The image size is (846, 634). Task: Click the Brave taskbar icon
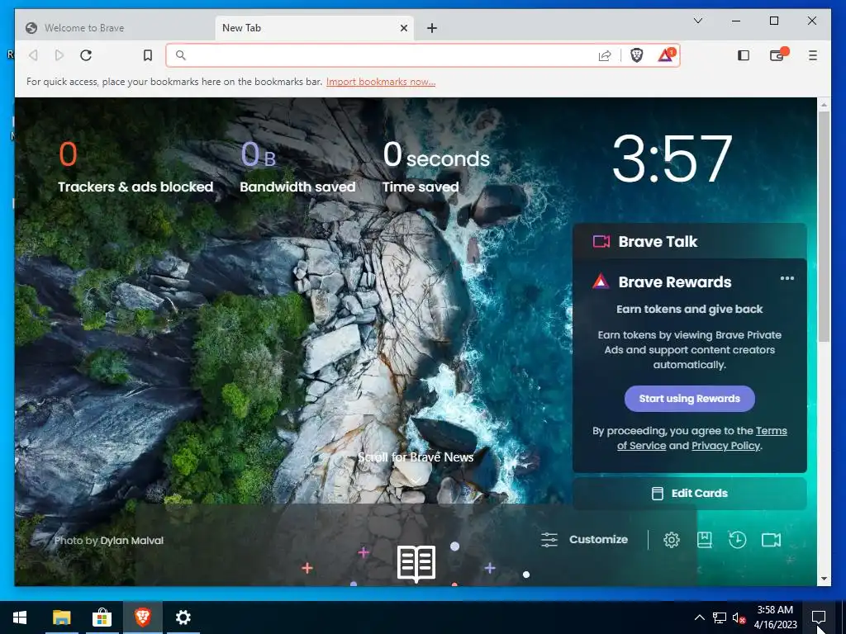pos(142,617)
